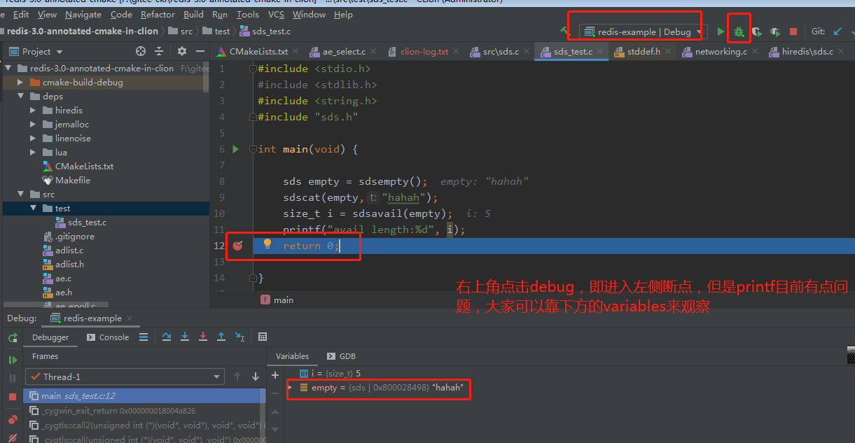Click the locate-in-project target icon
The width and height of the screenshot is (855, 443).
[x=141, y=51]
